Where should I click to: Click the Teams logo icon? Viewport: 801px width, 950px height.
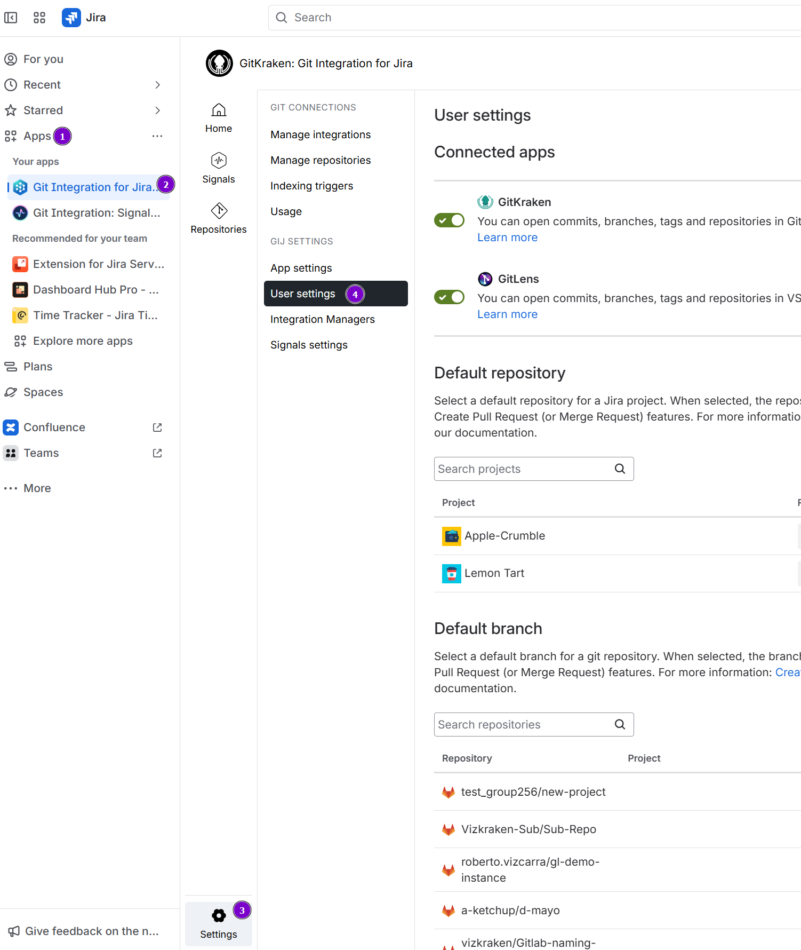11,453
